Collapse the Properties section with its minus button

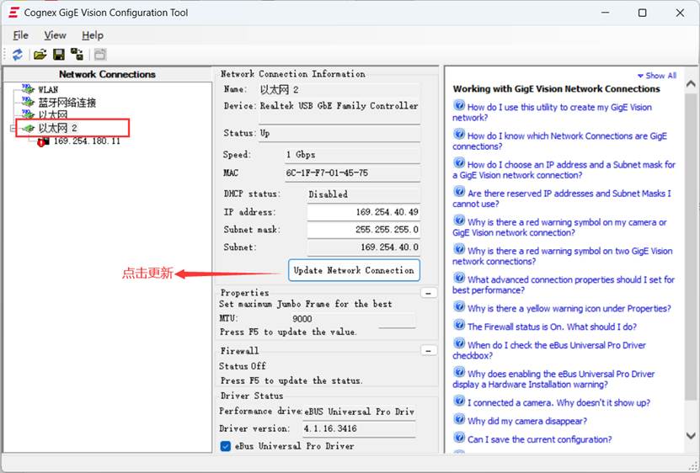429,293
